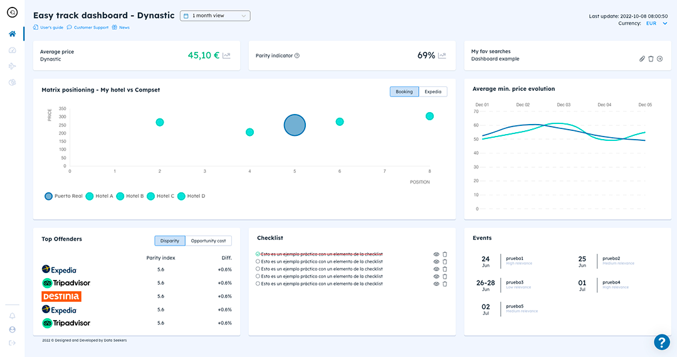Toggle eye icon of second checklist item
Viewport: 677px width, 357px height.
(436, 262)
